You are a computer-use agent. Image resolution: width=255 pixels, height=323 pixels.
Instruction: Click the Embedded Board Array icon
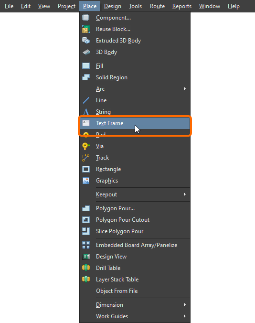click(86, 245)
